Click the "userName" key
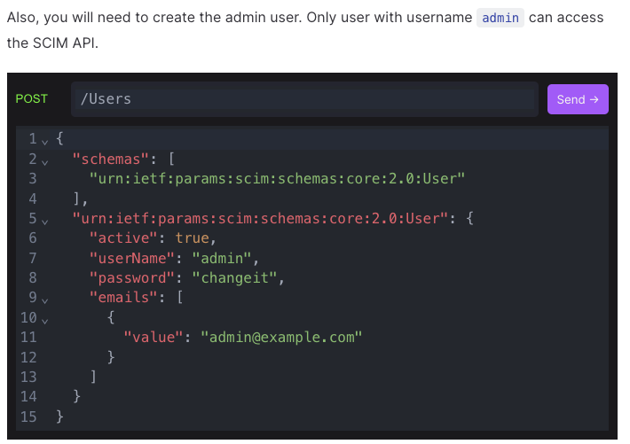630x444 pixels. pyautogui.click(x=132, y=258)
